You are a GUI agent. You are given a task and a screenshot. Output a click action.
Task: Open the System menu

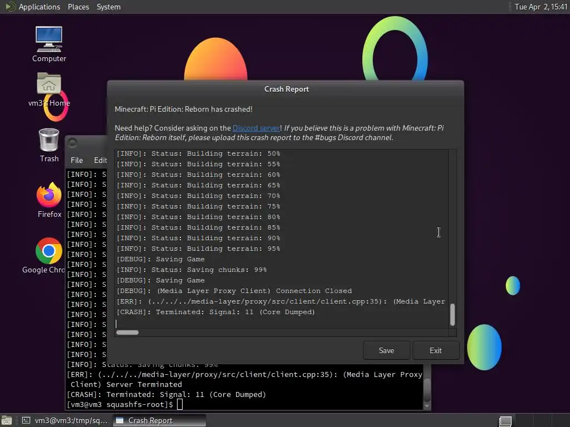[109, 7]
